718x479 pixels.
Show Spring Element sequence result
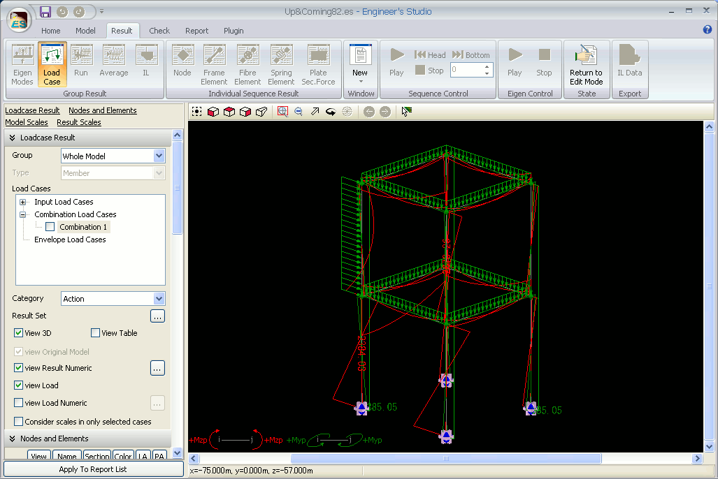(x=281, y=64)
